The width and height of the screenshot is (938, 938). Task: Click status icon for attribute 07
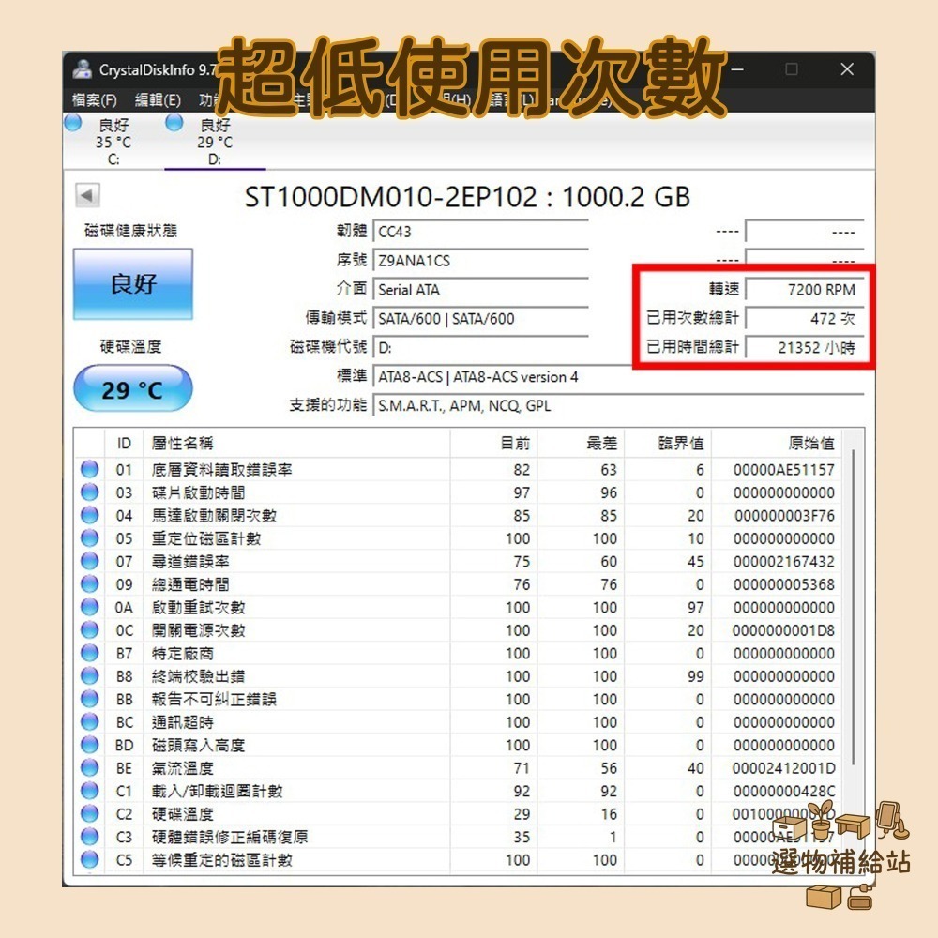90,561
